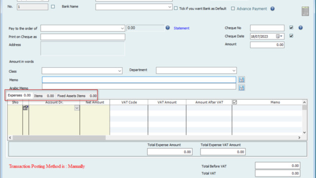Image resolution: width=316 pixels, height=178 pixels.
Task: Click the Total Expense VAT Amount field
Action: [x=223, y=152]
